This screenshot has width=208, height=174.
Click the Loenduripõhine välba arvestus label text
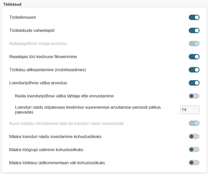point(38,83)
